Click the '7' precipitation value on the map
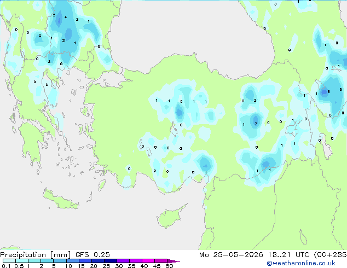This screenshot has width=347, height=268. [256, 124]
